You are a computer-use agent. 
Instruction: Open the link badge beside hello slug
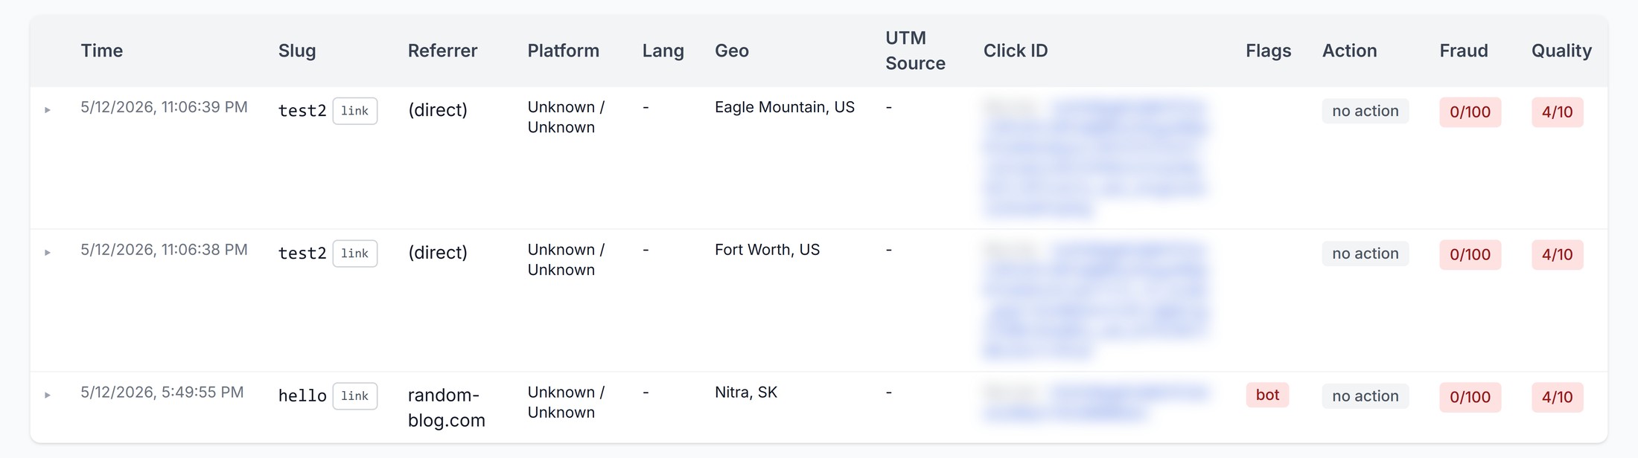[355, 396]
